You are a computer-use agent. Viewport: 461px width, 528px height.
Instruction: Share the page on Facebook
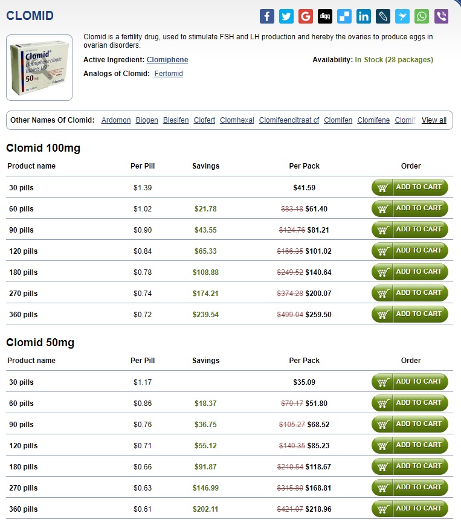(x=267, y=16)
